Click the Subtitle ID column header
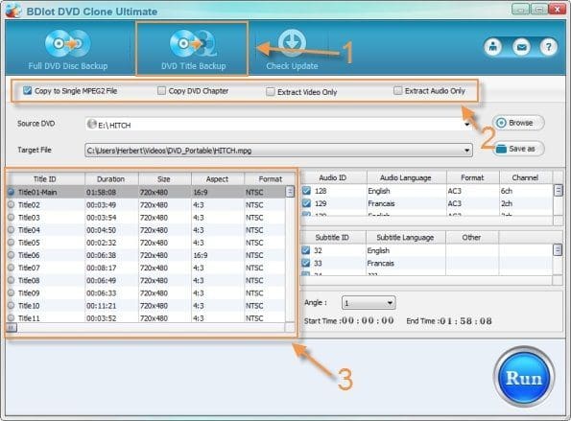The width and height of the screenshot is (571, 421). click(x=332, y=237)
